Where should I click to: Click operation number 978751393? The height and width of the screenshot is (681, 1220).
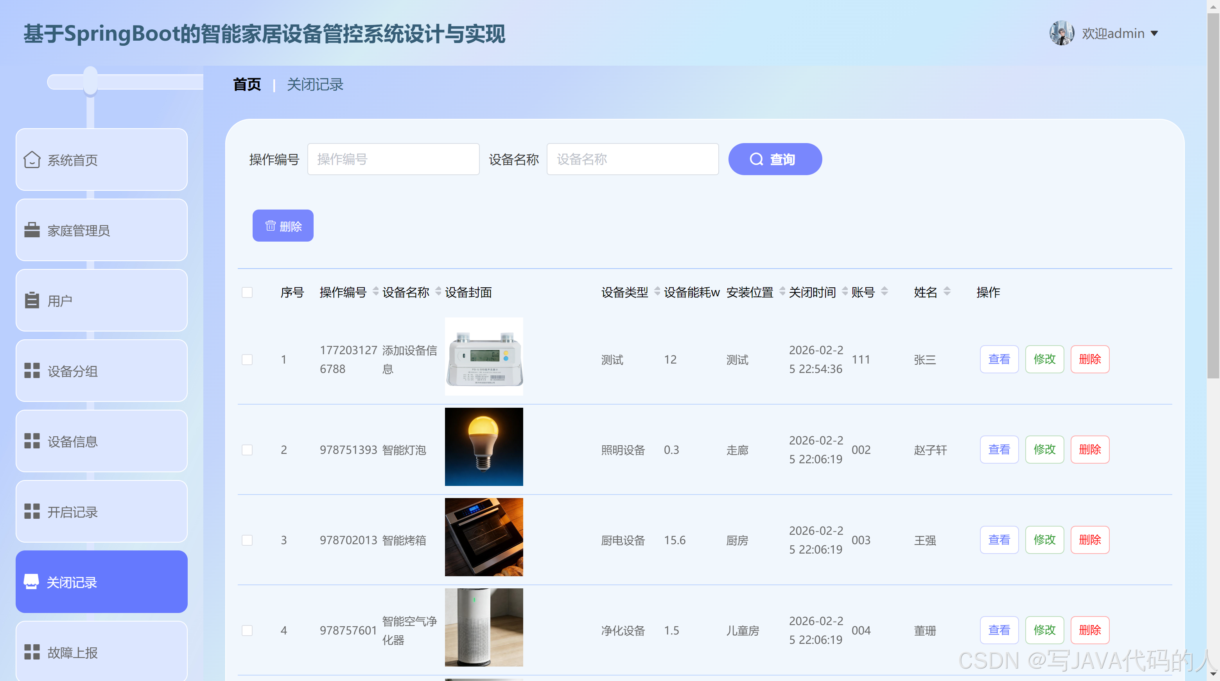tap(348, 450)
